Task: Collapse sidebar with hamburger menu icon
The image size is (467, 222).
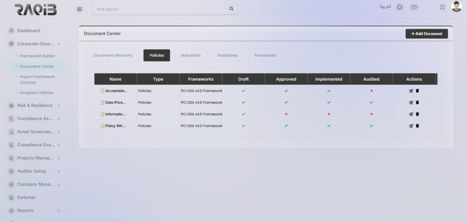Action: 80,9
